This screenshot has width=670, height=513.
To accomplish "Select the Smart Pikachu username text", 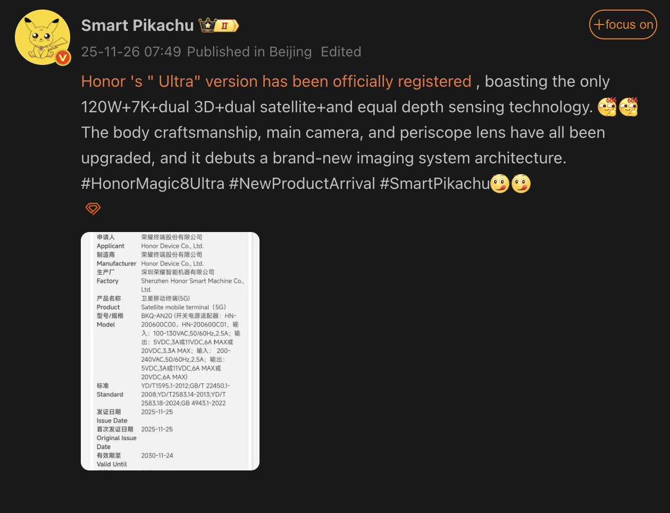I will click(x=137, y=24).
